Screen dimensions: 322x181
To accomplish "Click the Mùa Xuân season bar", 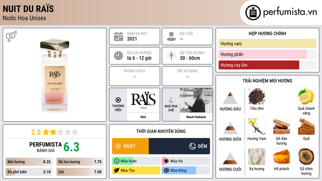I will tap(136, 161).
